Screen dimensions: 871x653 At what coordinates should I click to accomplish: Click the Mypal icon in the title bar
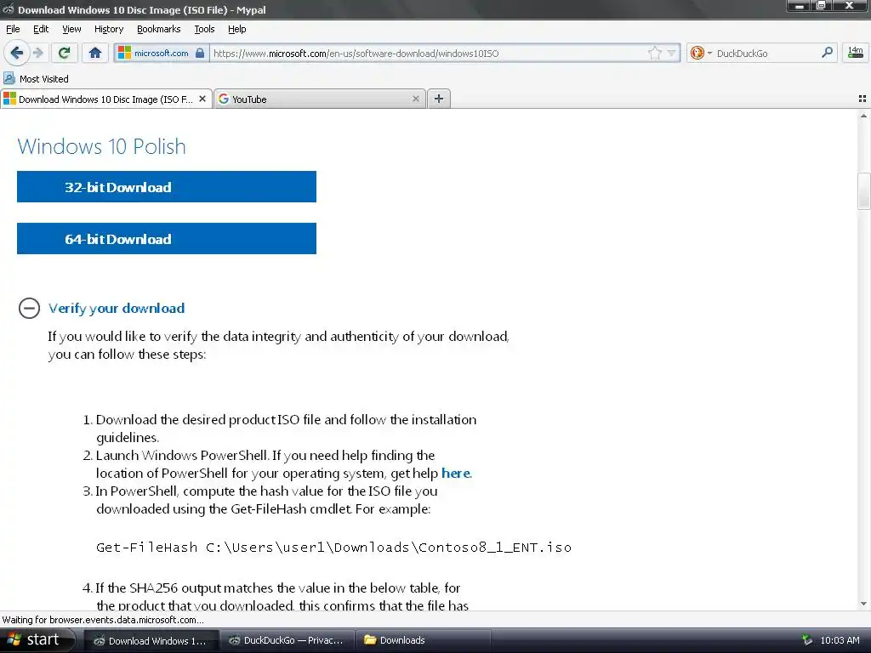pyautogui.click(x=9, y=9)
